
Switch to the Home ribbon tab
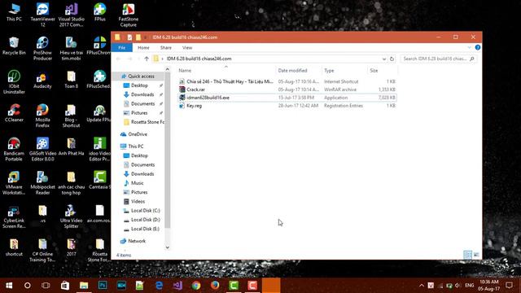pos(143,47)
